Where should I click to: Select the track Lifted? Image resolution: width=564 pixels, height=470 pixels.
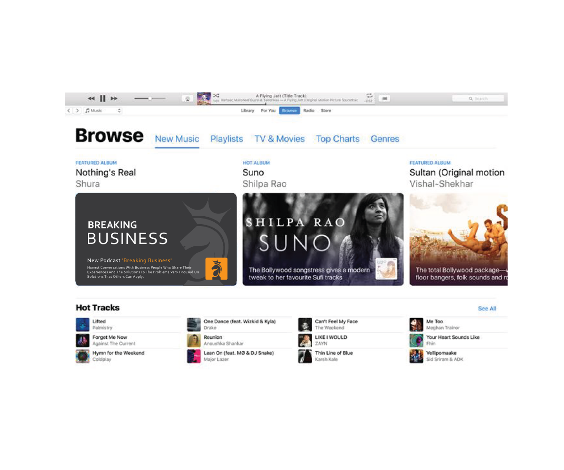(x=99, y=322)
